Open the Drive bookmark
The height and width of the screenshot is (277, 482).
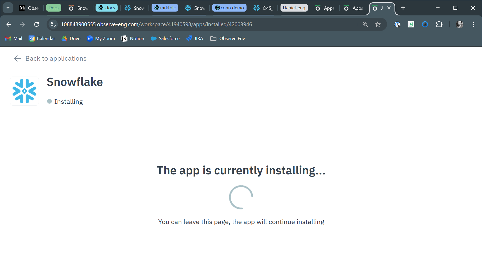[x=71, y=39]
